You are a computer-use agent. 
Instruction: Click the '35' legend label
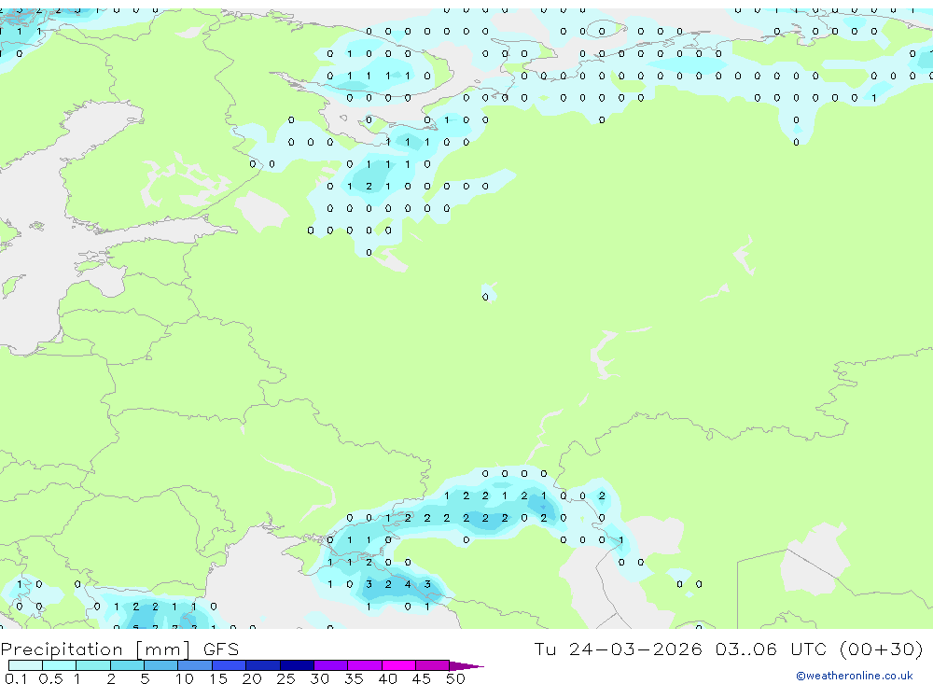354,678
